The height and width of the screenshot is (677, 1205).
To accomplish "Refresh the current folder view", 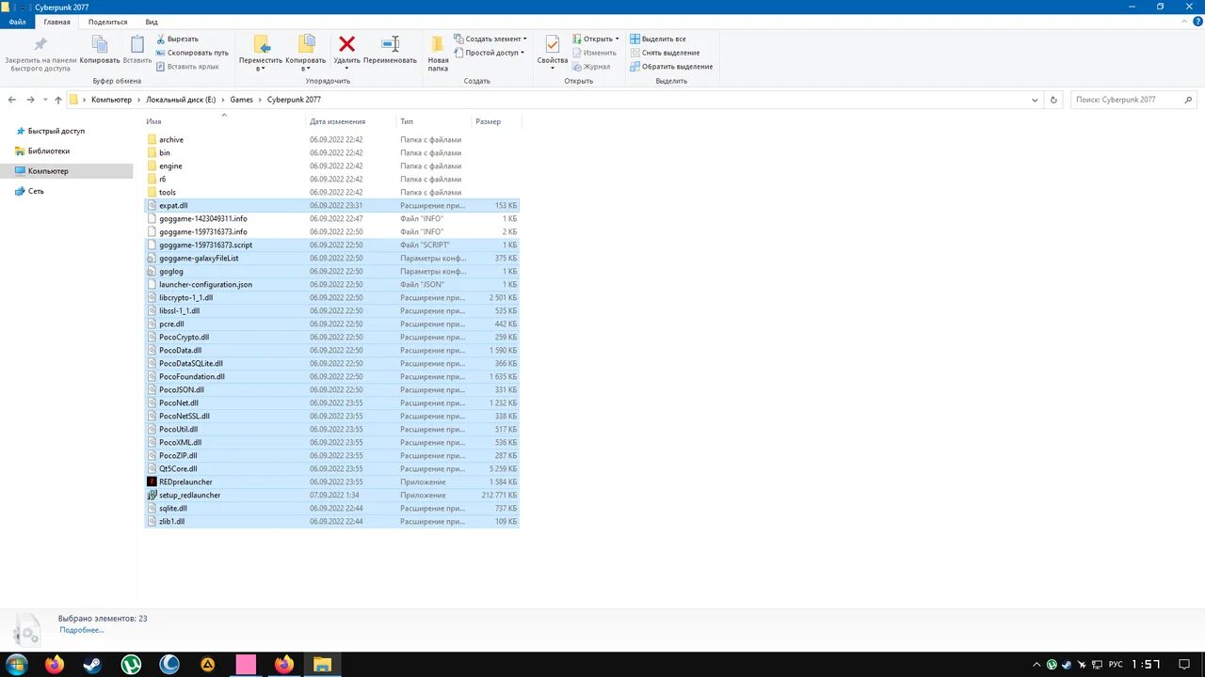I will pos(1053,100).
